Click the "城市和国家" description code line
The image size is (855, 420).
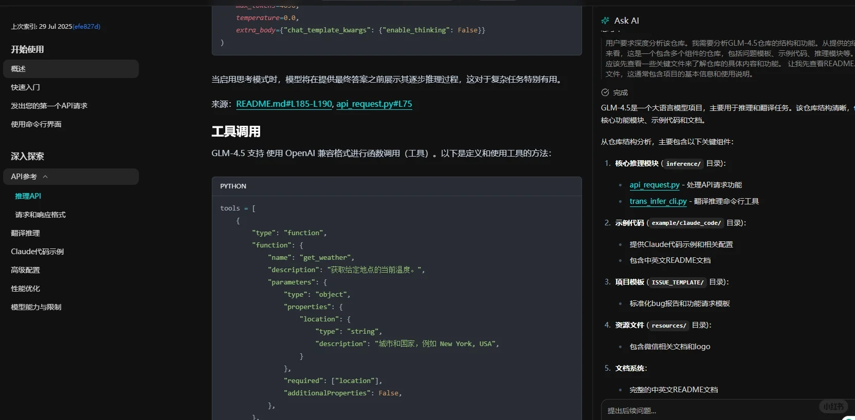tap(407, 344)
